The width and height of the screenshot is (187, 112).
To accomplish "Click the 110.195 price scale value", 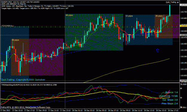I will click(x=184, y=63).
